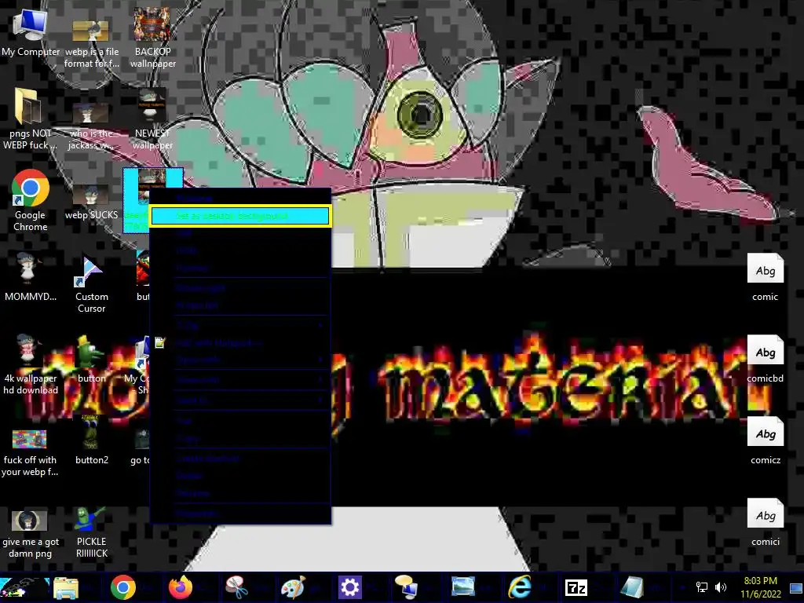
Task: Select the 'comic' font file icon
Action: click(765, 277)
